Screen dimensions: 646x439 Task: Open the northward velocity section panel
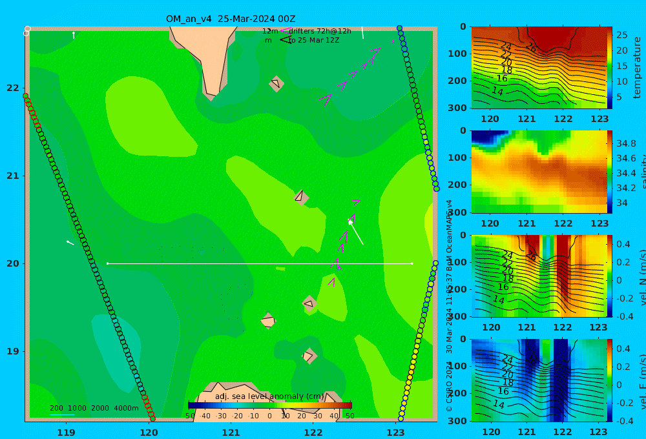click(539, 276)
